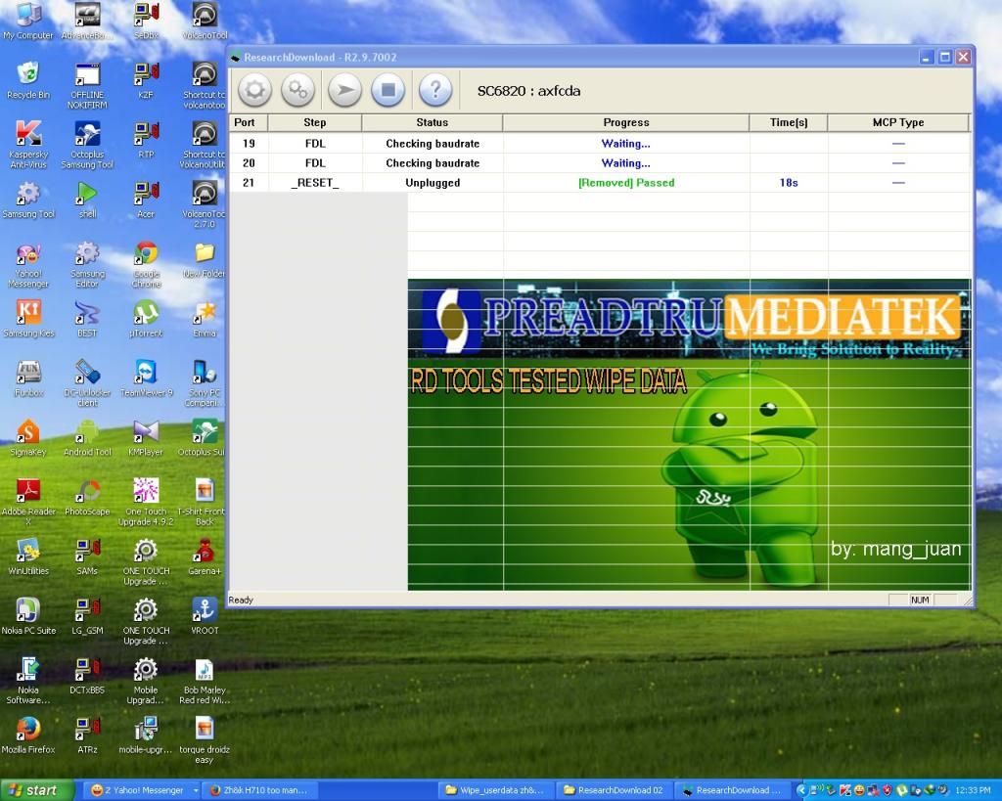
Task: Select the port 21 row cell
Action: (x=249, y=183)
